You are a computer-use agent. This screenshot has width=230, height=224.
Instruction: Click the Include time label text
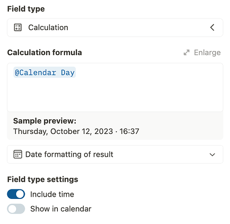click(52, 194)
